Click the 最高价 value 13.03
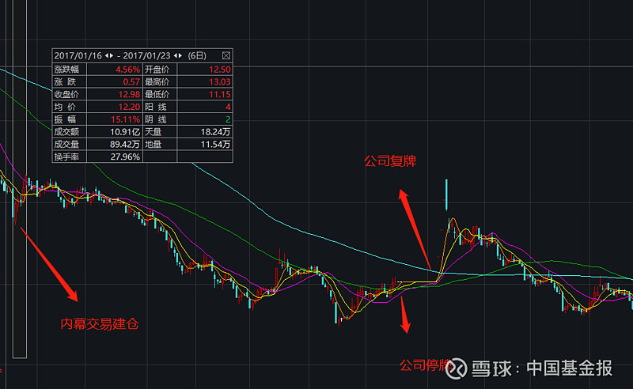Image resolution: width=633 pixels, height=389 pixels. coord(218,81)
